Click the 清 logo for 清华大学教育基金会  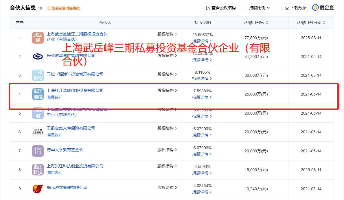[38, 151]
